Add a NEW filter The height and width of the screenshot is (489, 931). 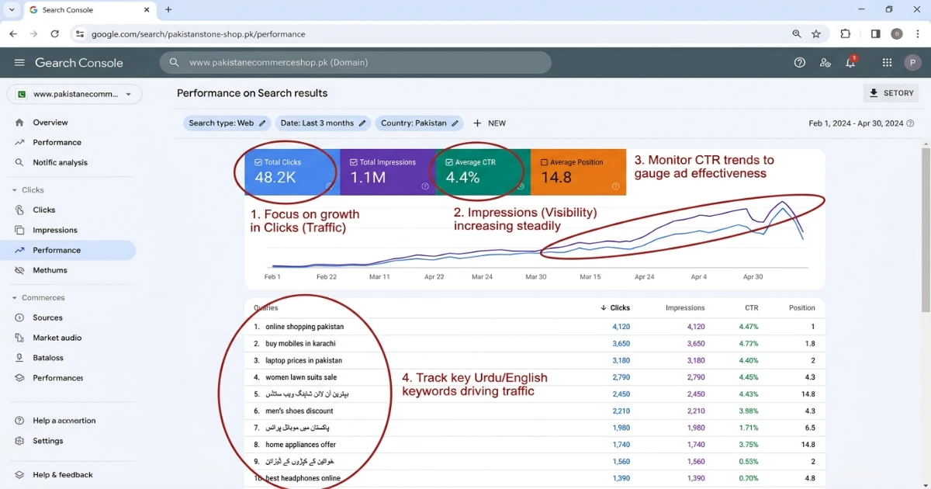click(490, 123)
